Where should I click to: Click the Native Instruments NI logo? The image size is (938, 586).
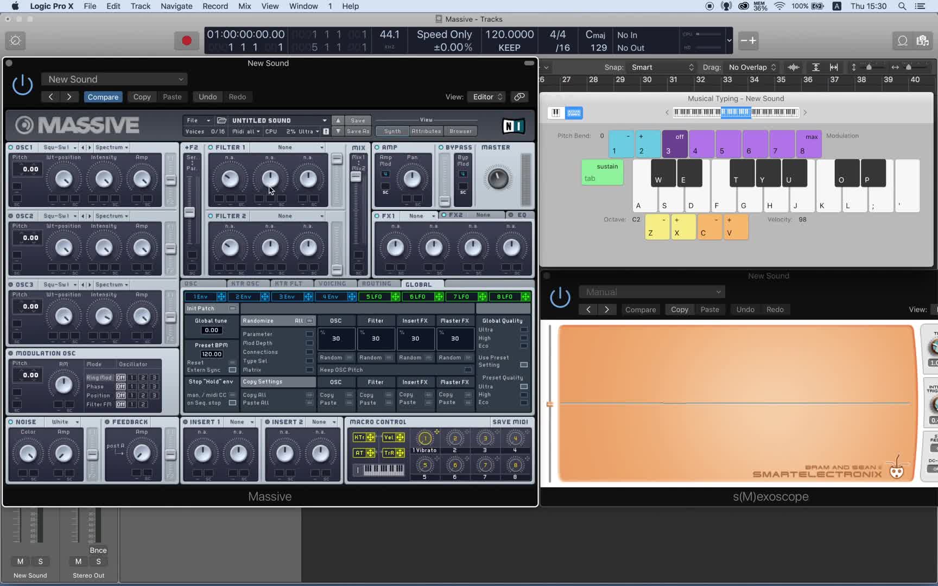tap(513, 126)
